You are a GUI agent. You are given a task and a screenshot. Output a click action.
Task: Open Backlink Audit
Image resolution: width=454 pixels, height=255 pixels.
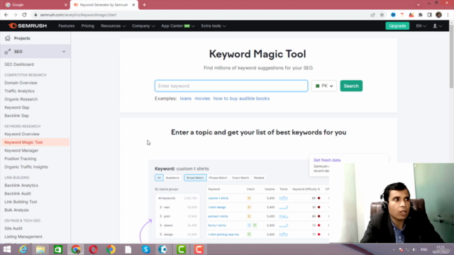coord(18,193)
